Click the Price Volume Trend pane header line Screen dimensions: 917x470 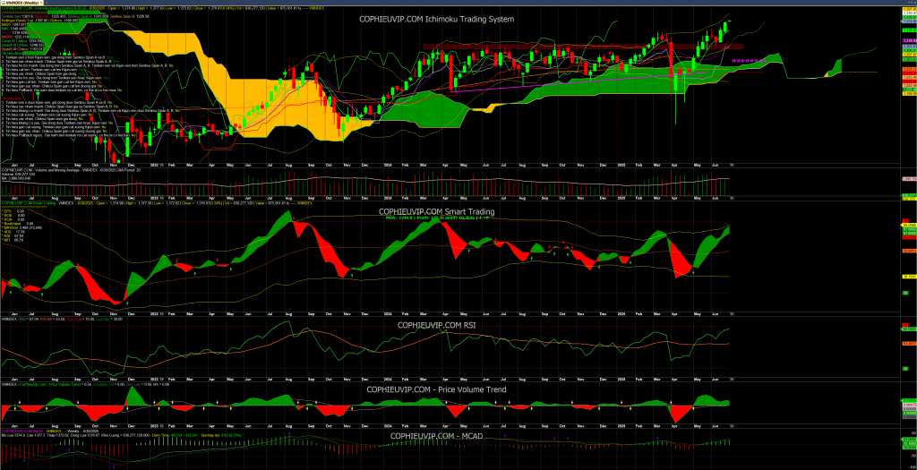pos(85,385)
